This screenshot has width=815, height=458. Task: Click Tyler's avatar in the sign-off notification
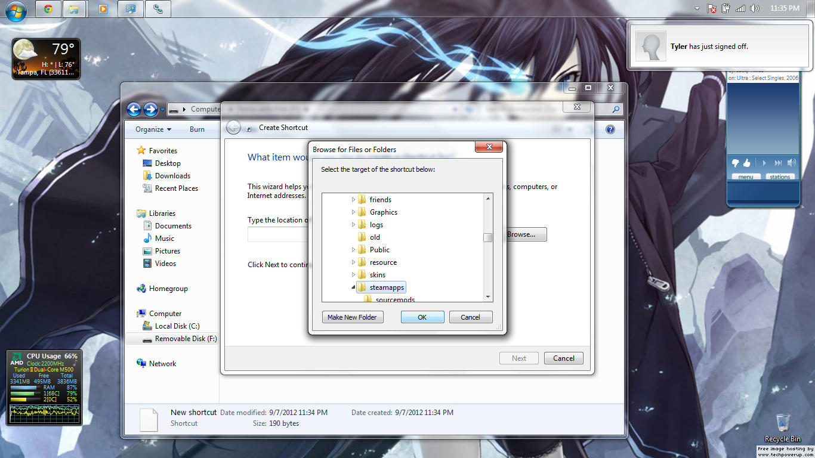pos(651,47)
